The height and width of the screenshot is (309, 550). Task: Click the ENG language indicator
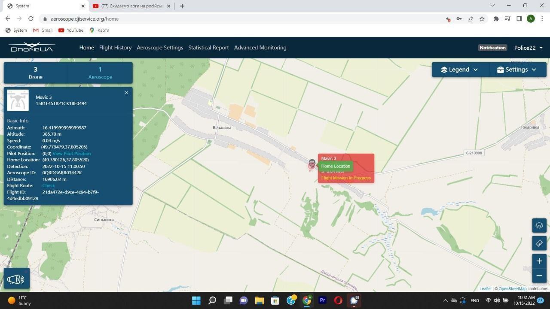[475, 300]
